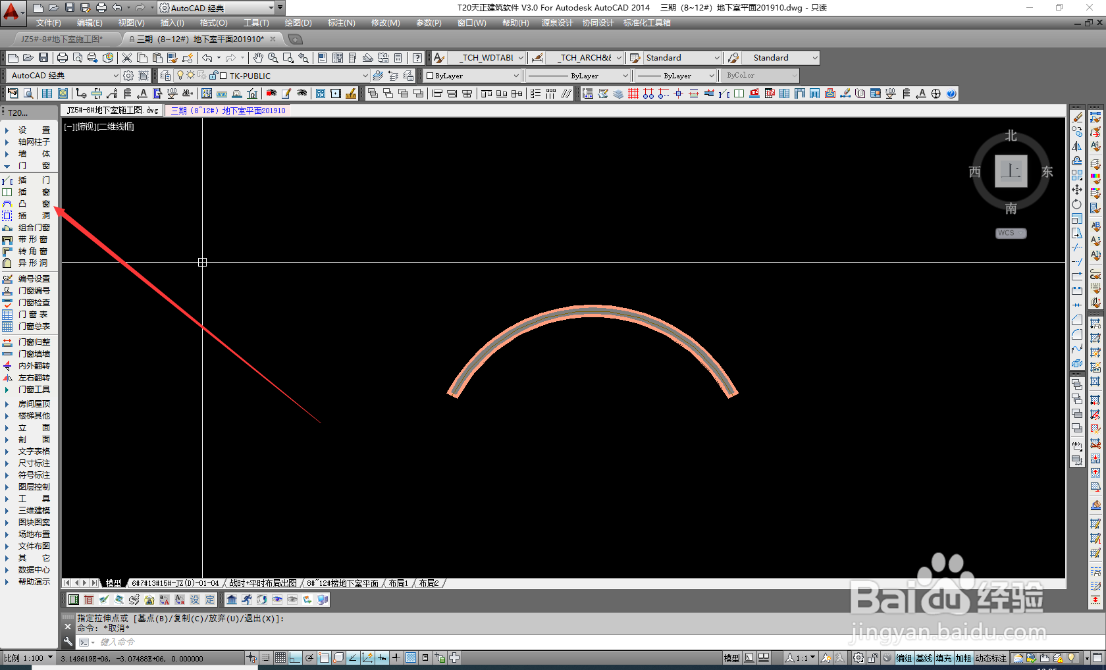This screenshot has width=1106, height=670.
Task: Click the workspace settings gear icon
Action: pos(128,76)
